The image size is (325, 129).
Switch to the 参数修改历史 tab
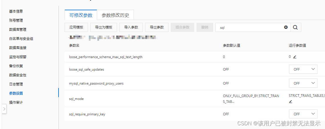(115, 15)
